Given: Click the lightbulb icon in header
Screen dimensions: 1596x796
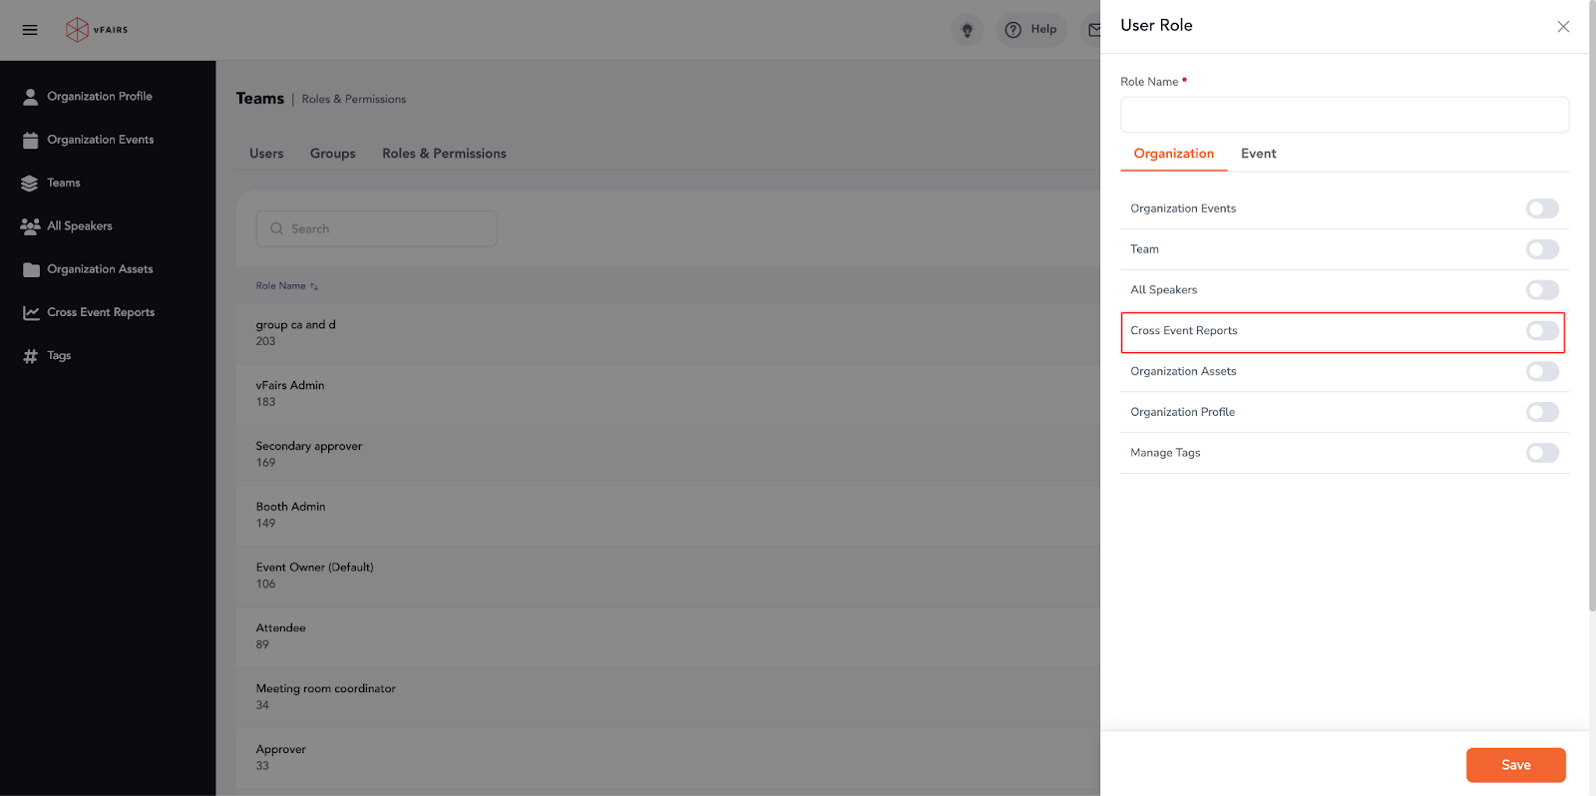Looking at the screenshot, I should [x=967, y=30].
